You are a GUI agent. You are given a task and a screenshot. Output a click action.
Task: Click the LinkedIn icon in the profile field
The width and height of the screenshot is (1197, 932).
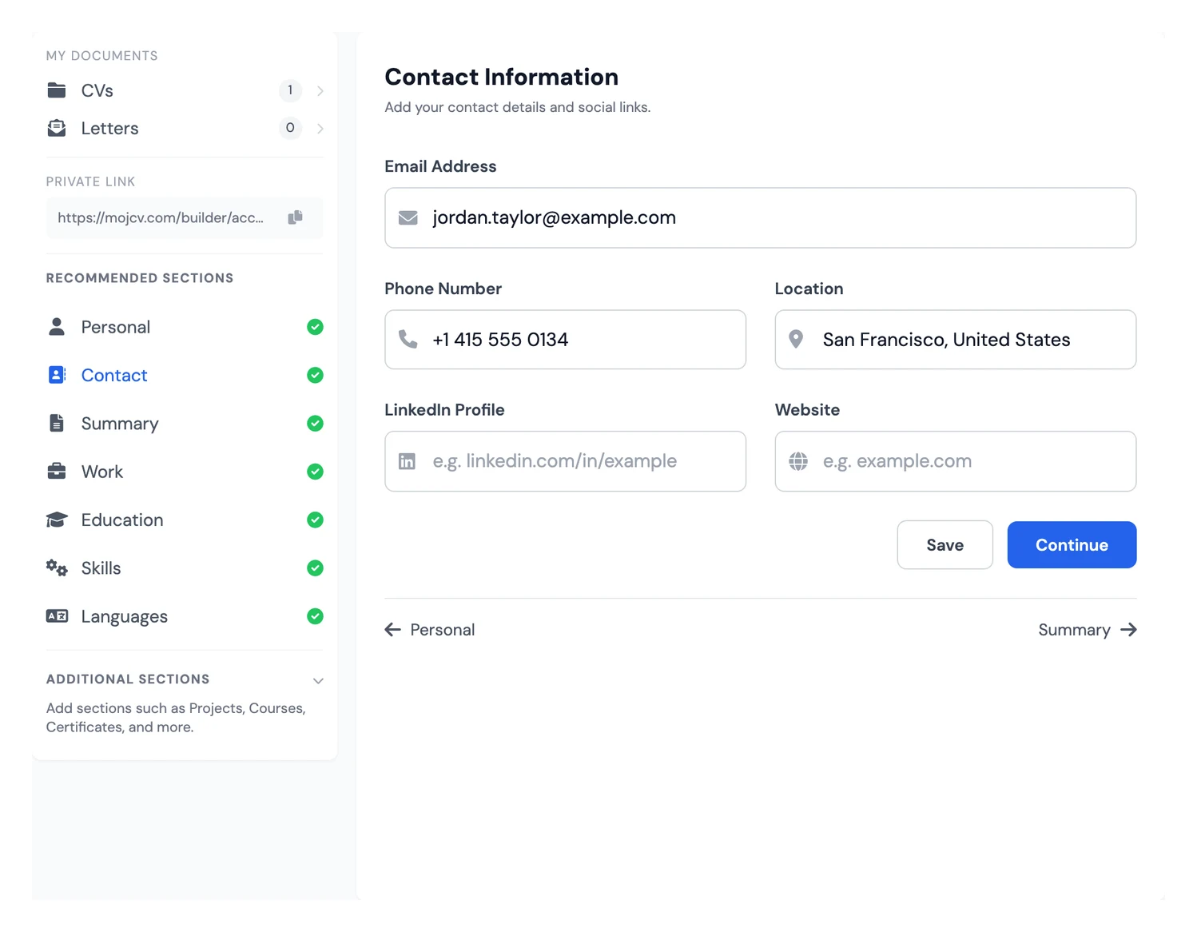(x=407, y=461)
